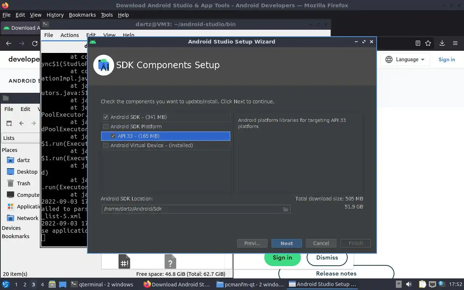Open volume control tray icon
Image resolution: width=464 pixels, height=290 pixels.
tap(409, 284)
